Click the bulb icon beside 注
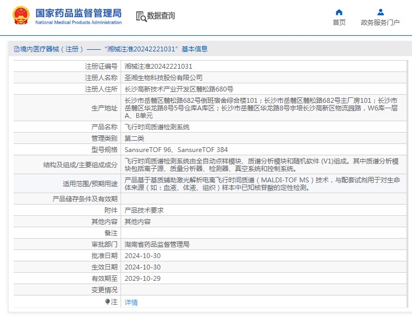The image size is (412, 316). [x=107, y=301]
